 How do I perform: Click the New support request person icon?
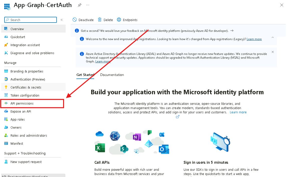(6, 162)
